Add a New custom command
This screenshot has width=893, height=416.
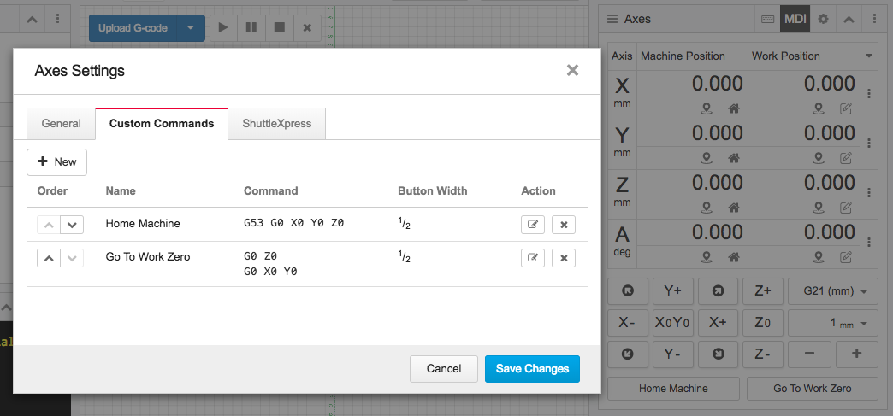56,161
